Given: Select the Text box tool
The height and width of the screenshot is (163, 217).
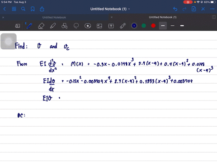Looking at the screenshot, I should tap(111, 26).
